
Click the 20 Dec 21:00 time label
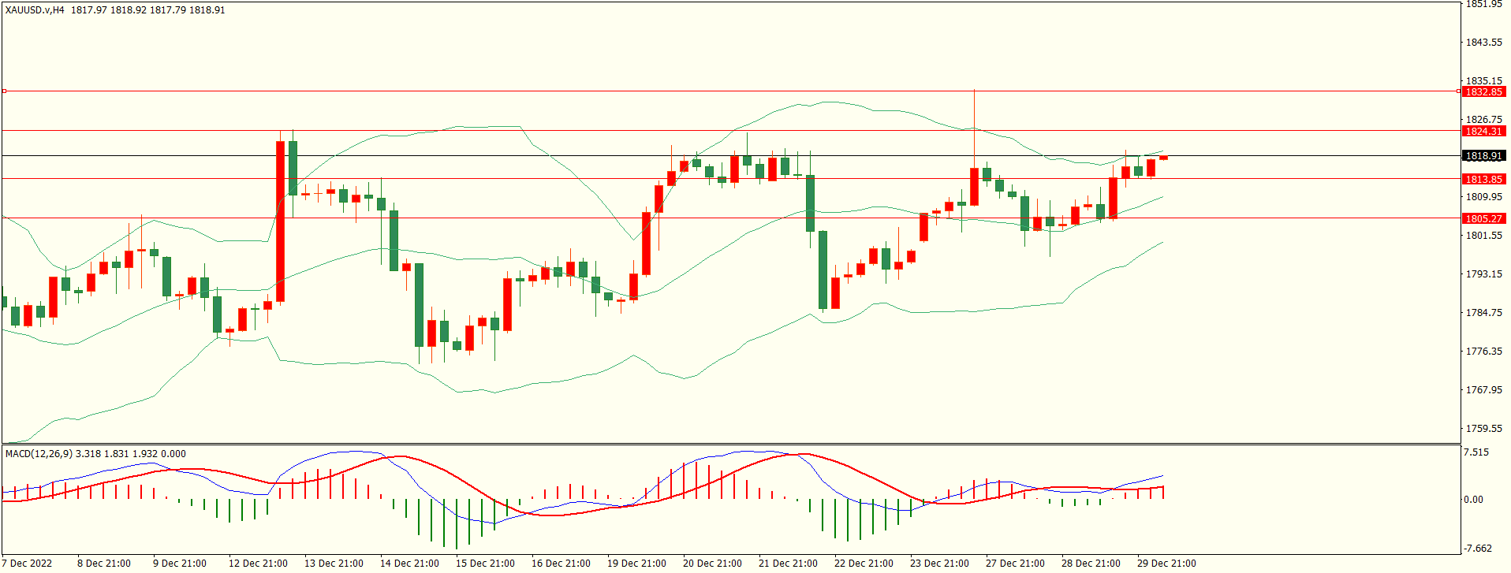pyautogui.click(x=712, y=564)
